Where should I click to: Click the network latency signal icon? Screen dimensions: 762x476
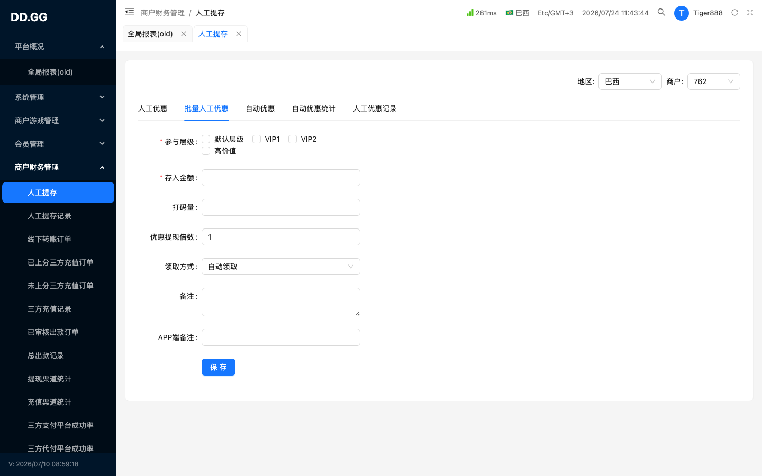(470, 12)
